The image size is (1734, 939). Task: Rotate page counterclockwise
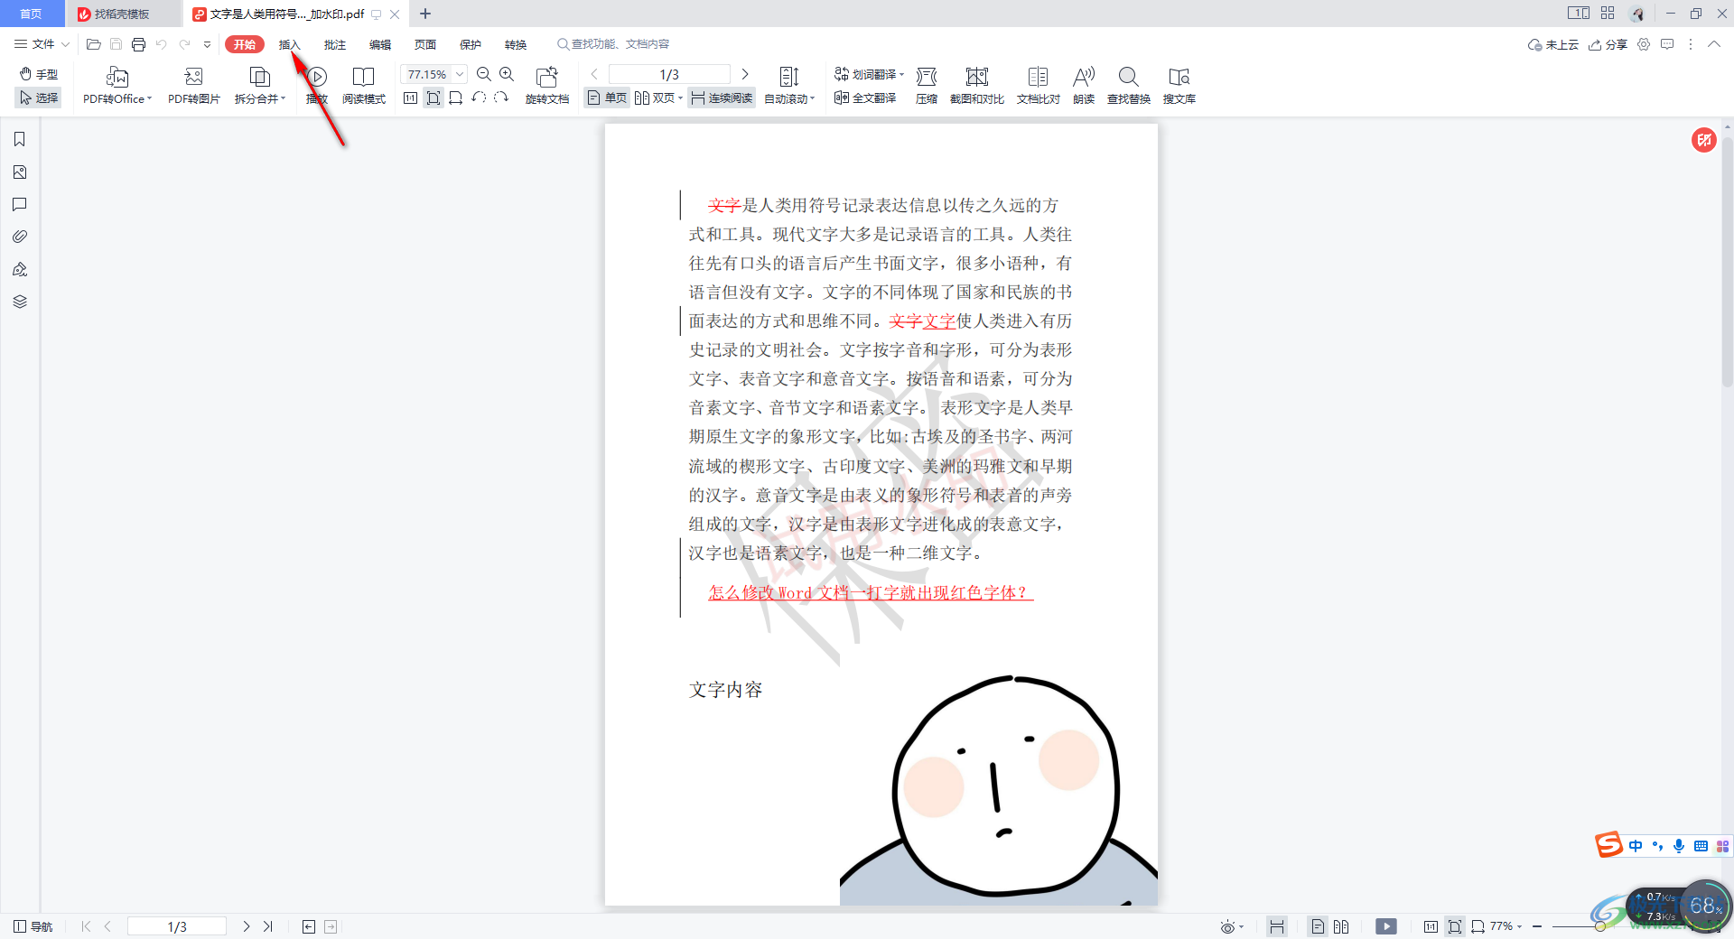pos(479,98)
